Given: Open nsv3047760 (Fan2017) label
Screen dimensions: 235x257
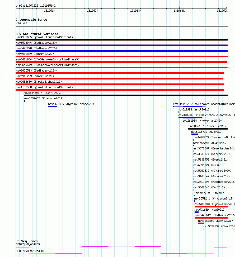Looking at the screenshot, I should 210,193.
